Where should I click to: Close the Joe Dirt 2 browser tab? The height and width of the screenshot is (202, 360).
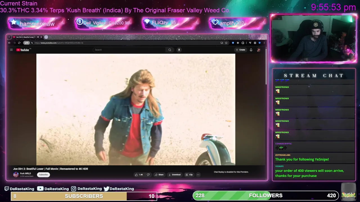(x=41, y=37)
